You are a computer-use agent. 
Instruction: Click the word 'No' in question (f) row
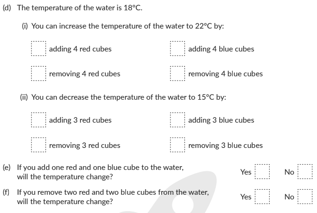point(289,197)
